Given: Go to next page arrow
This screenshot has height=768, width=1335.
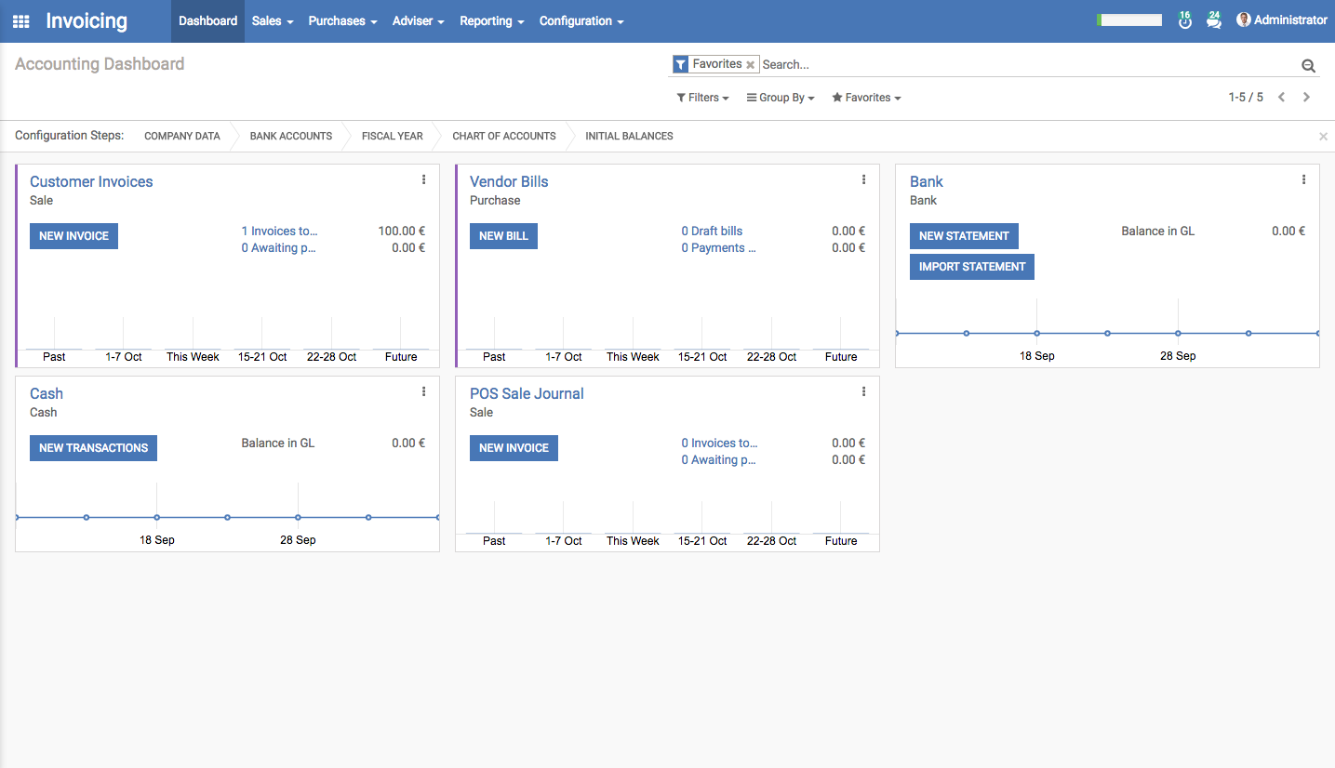Looking at the screenshot, I should (x=1306, y=98).
